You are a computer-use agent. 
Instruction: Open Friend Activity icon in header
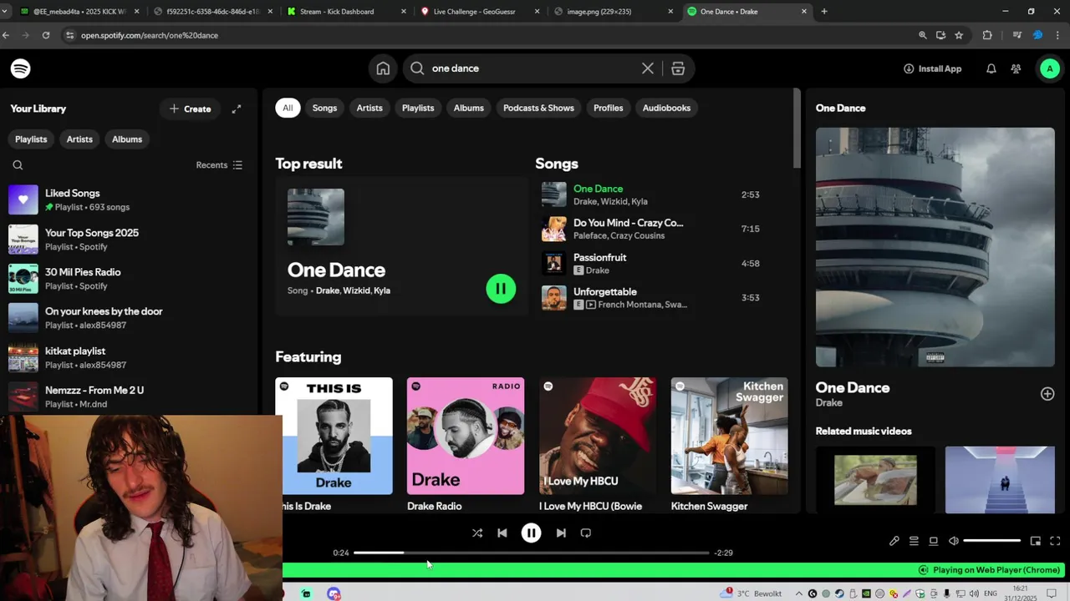click(x=1016, y=68)
